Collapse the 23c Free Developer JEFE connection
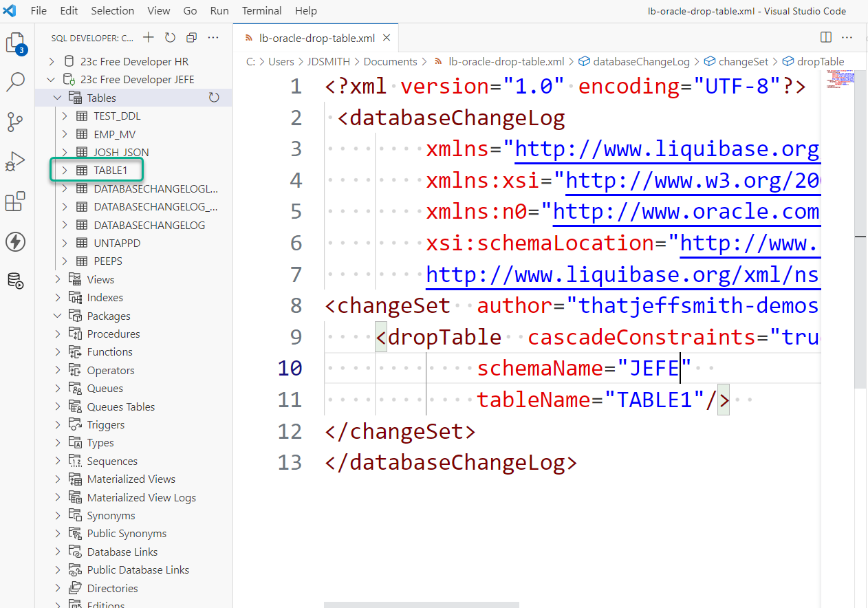 (x=50, y=78)
